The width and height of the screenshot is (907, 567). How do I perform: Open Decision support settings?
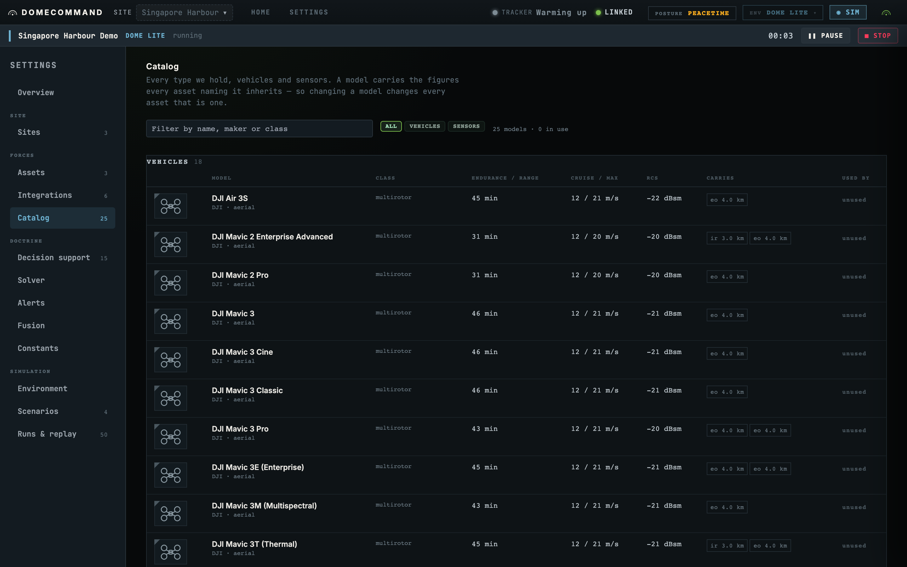pos(63,258)
